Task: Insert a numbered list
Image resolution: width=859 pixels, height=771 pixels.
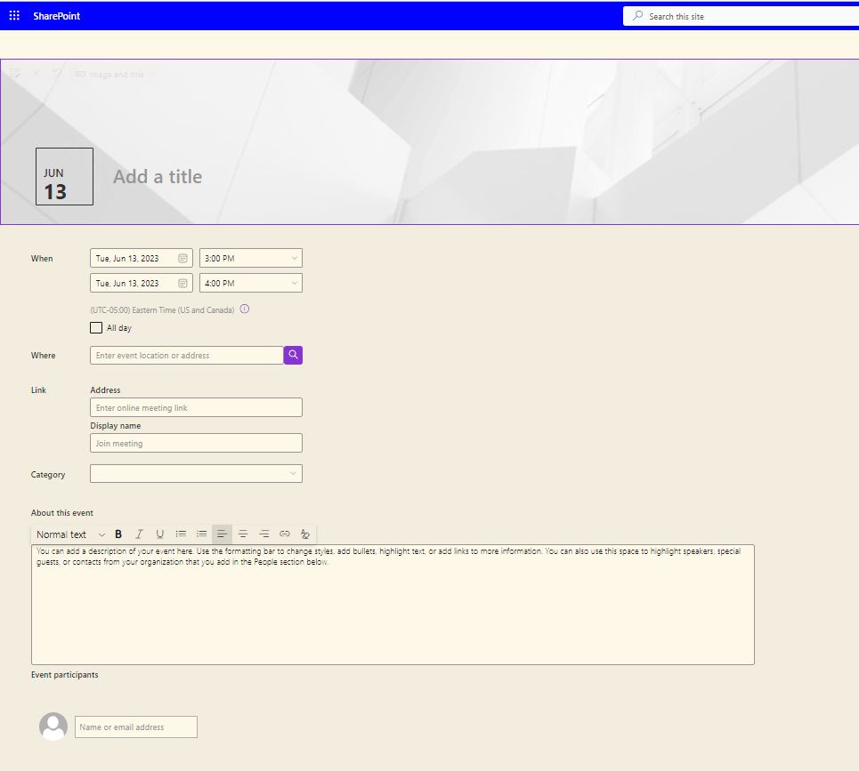Action: click(x=201, y=534)
